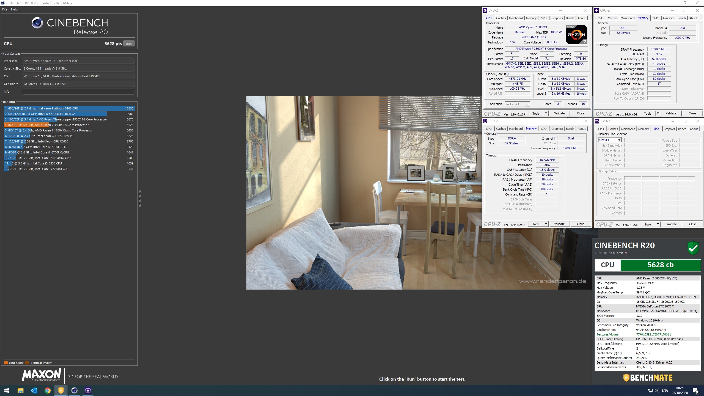Expand Tools arrow in top-left CPU-Z
This screenshot has width=704, height=396.
pyautogui.click(x=546, y=113)
